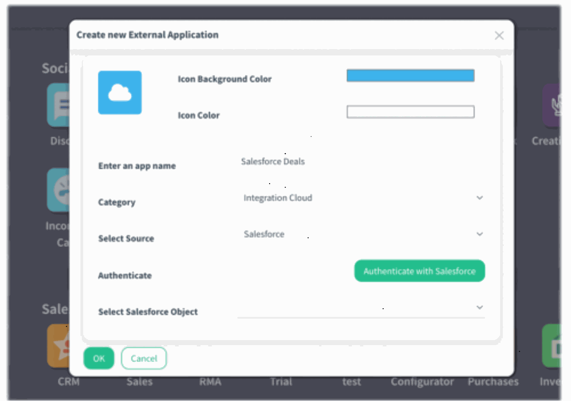Open the Discuss app icon behind dialog

pos(58,105)
